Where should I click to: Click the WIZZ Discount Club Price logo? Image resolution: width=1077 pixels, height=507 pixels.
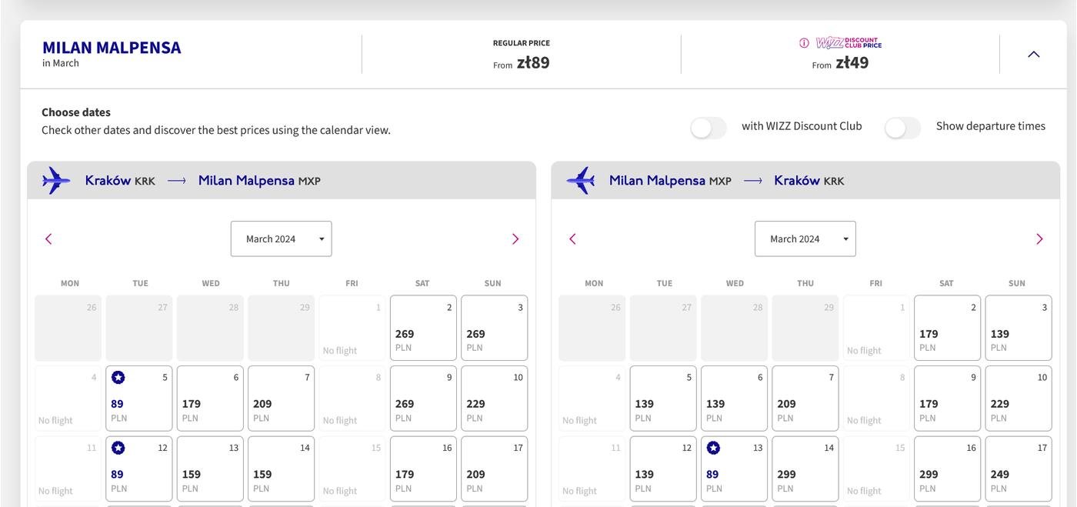point(849,43)
